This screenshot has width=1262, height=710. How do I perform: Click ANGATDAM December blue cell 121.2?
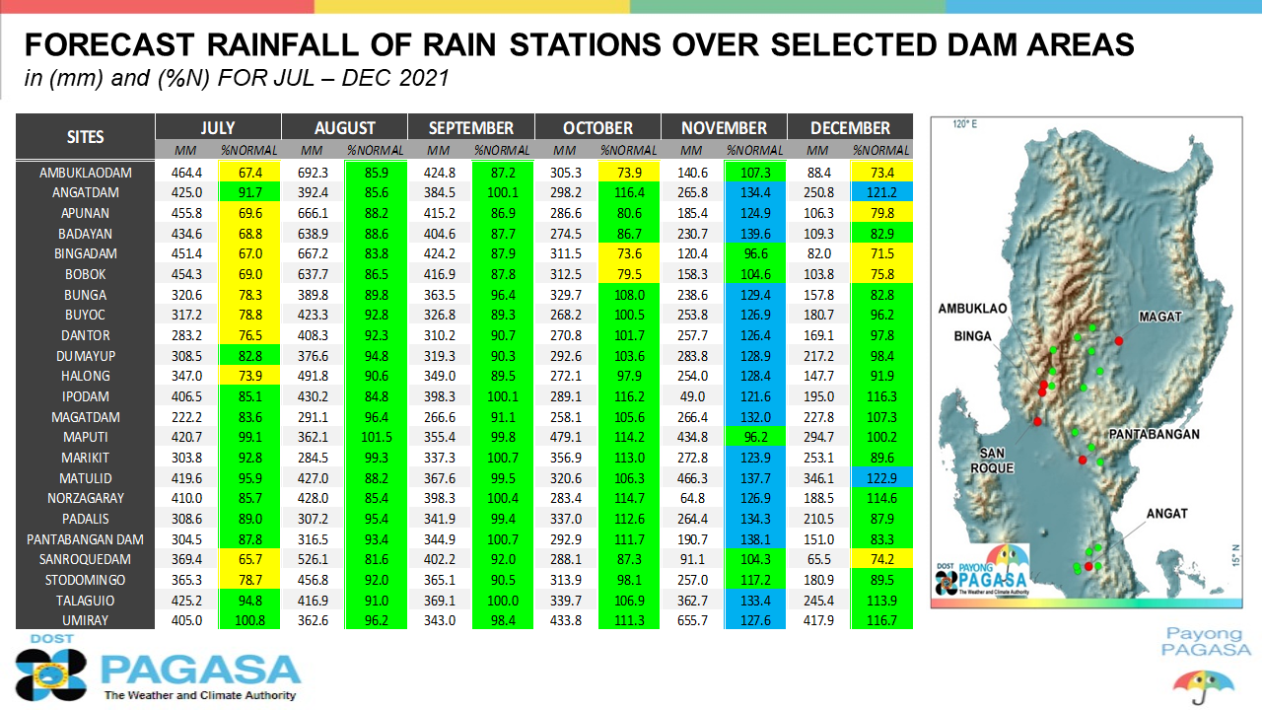tap(881, 193)
